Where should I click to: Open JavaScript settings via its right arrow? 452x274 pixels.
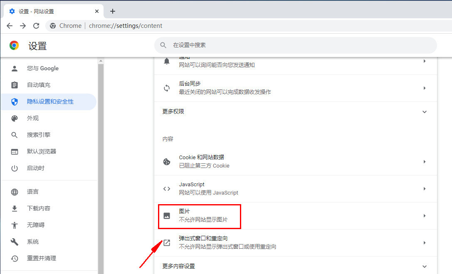coord(425,188)
